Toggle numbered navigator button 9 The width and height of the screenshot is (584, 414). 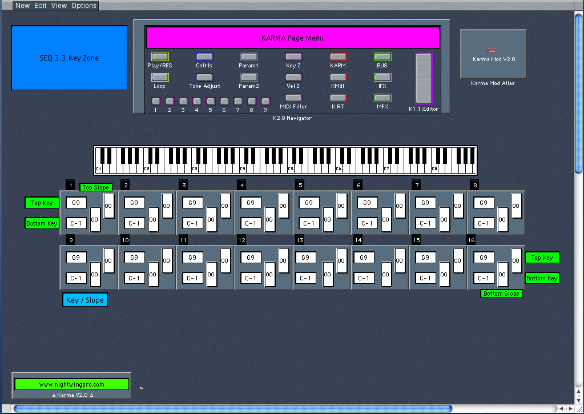265,101
